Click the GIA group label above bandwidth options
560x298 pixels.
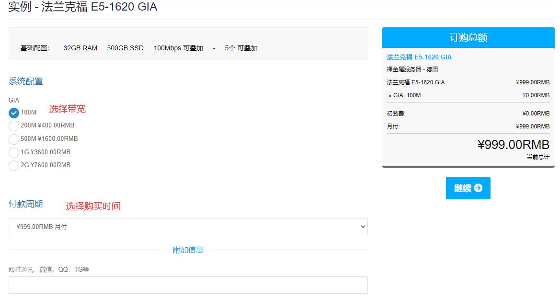pos(14,101)
